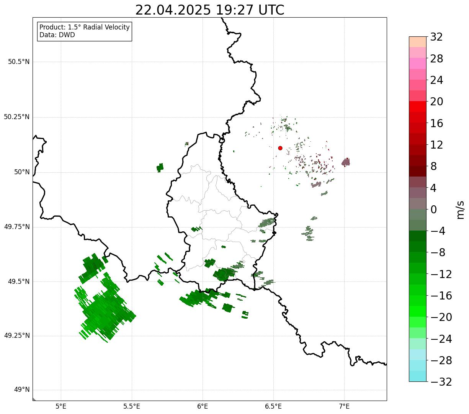The height and width of the screenshot is (414, 469).
Task: Select the 'Data: DWD' label
Action: 57,35
